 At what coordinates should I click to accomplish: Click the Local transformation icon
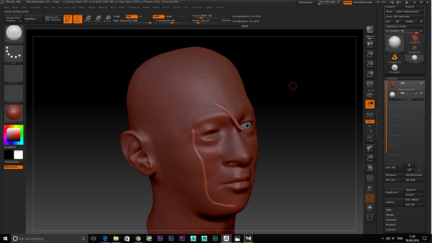click(x=370, y=104)
